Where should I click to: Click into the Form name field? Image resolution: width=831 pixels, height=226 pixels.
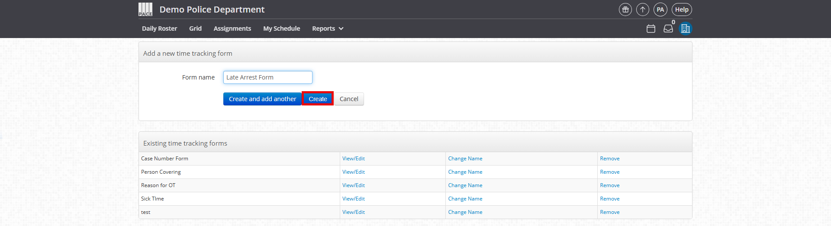pyautogui.click(x=268, y=77)
